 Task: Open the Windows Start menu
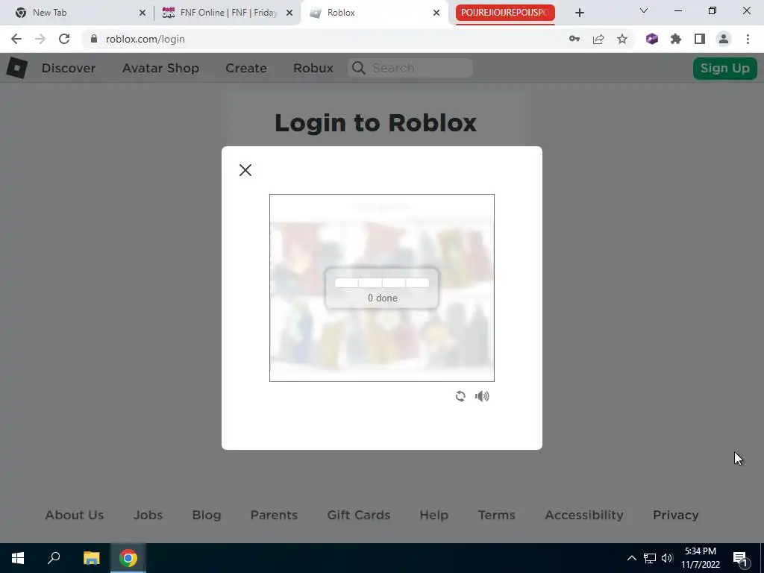[x=18, y=558]
